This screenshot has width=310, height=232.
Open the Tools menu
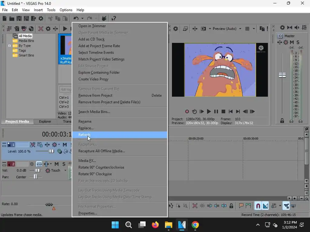[51, 10]
